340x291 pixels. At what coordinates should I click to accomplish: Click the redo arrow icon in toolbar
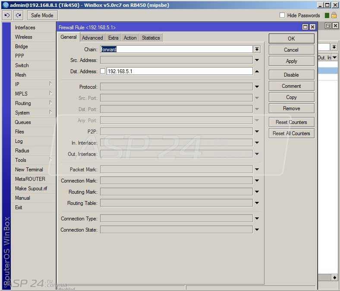click(18, 15)
